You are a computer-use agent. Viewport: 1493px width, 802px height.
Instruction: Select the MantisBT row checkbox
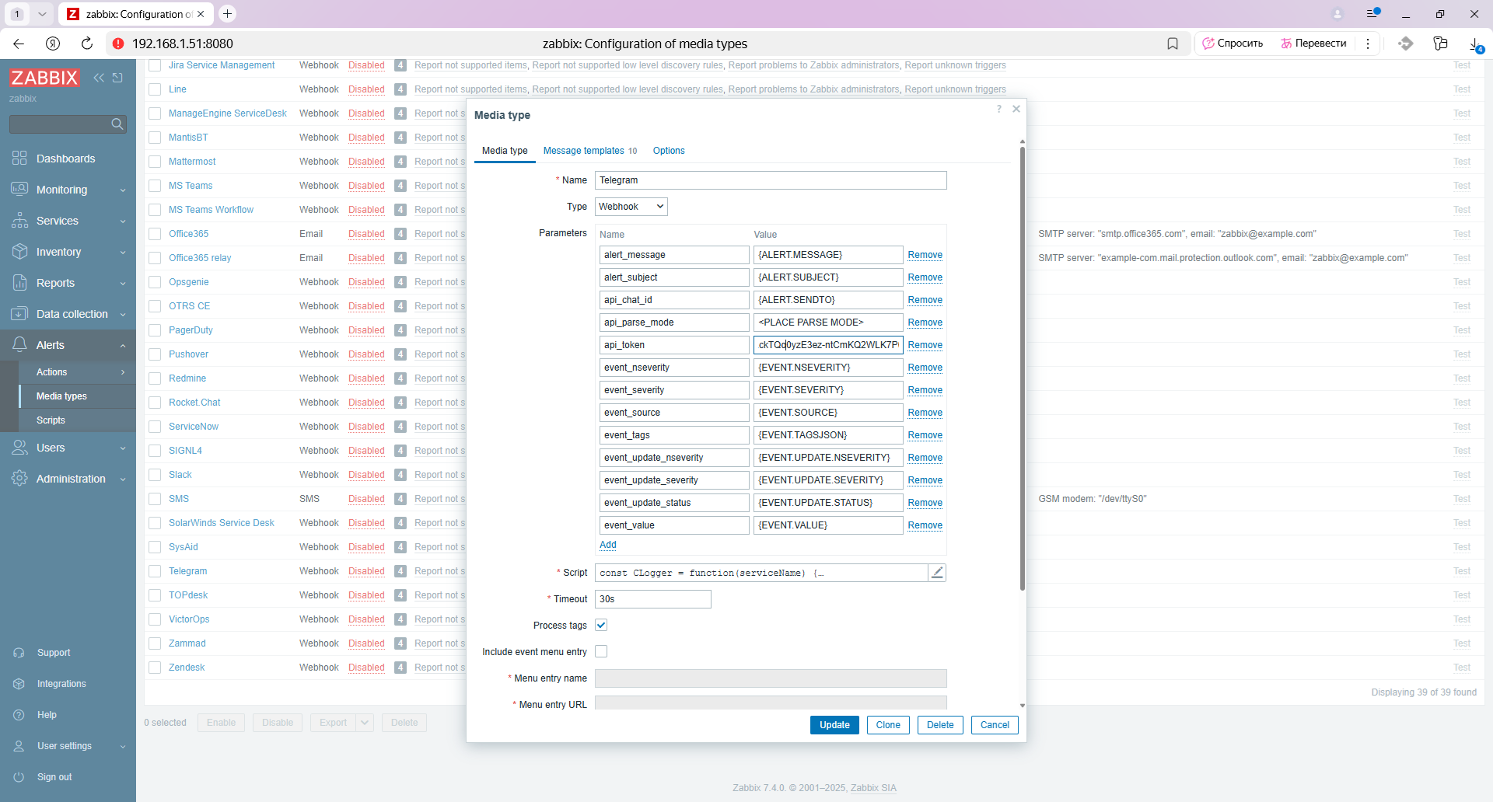pos(155,138)
